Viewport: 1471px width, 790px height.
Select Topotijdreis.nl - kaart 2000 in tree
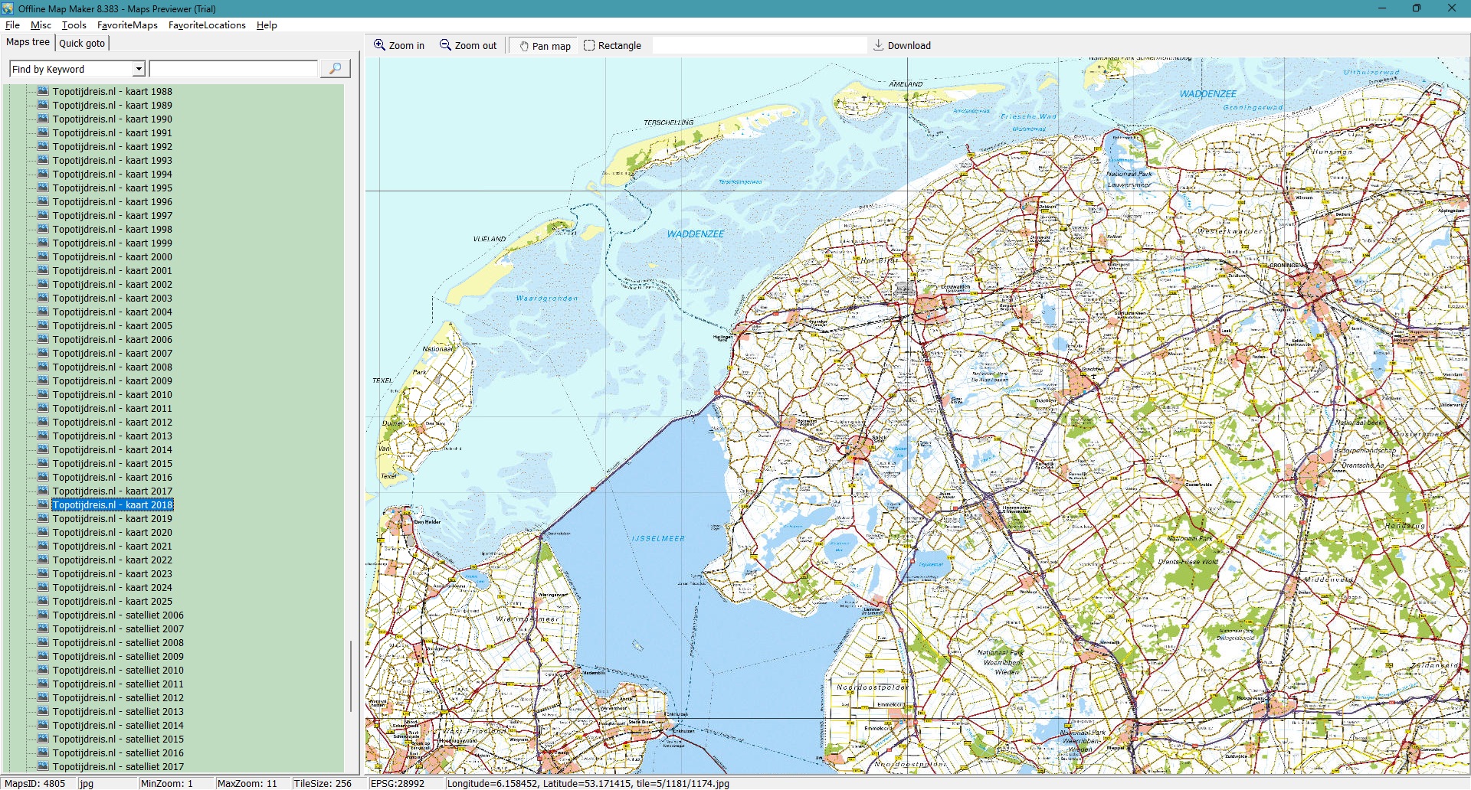tap(112, 256)
